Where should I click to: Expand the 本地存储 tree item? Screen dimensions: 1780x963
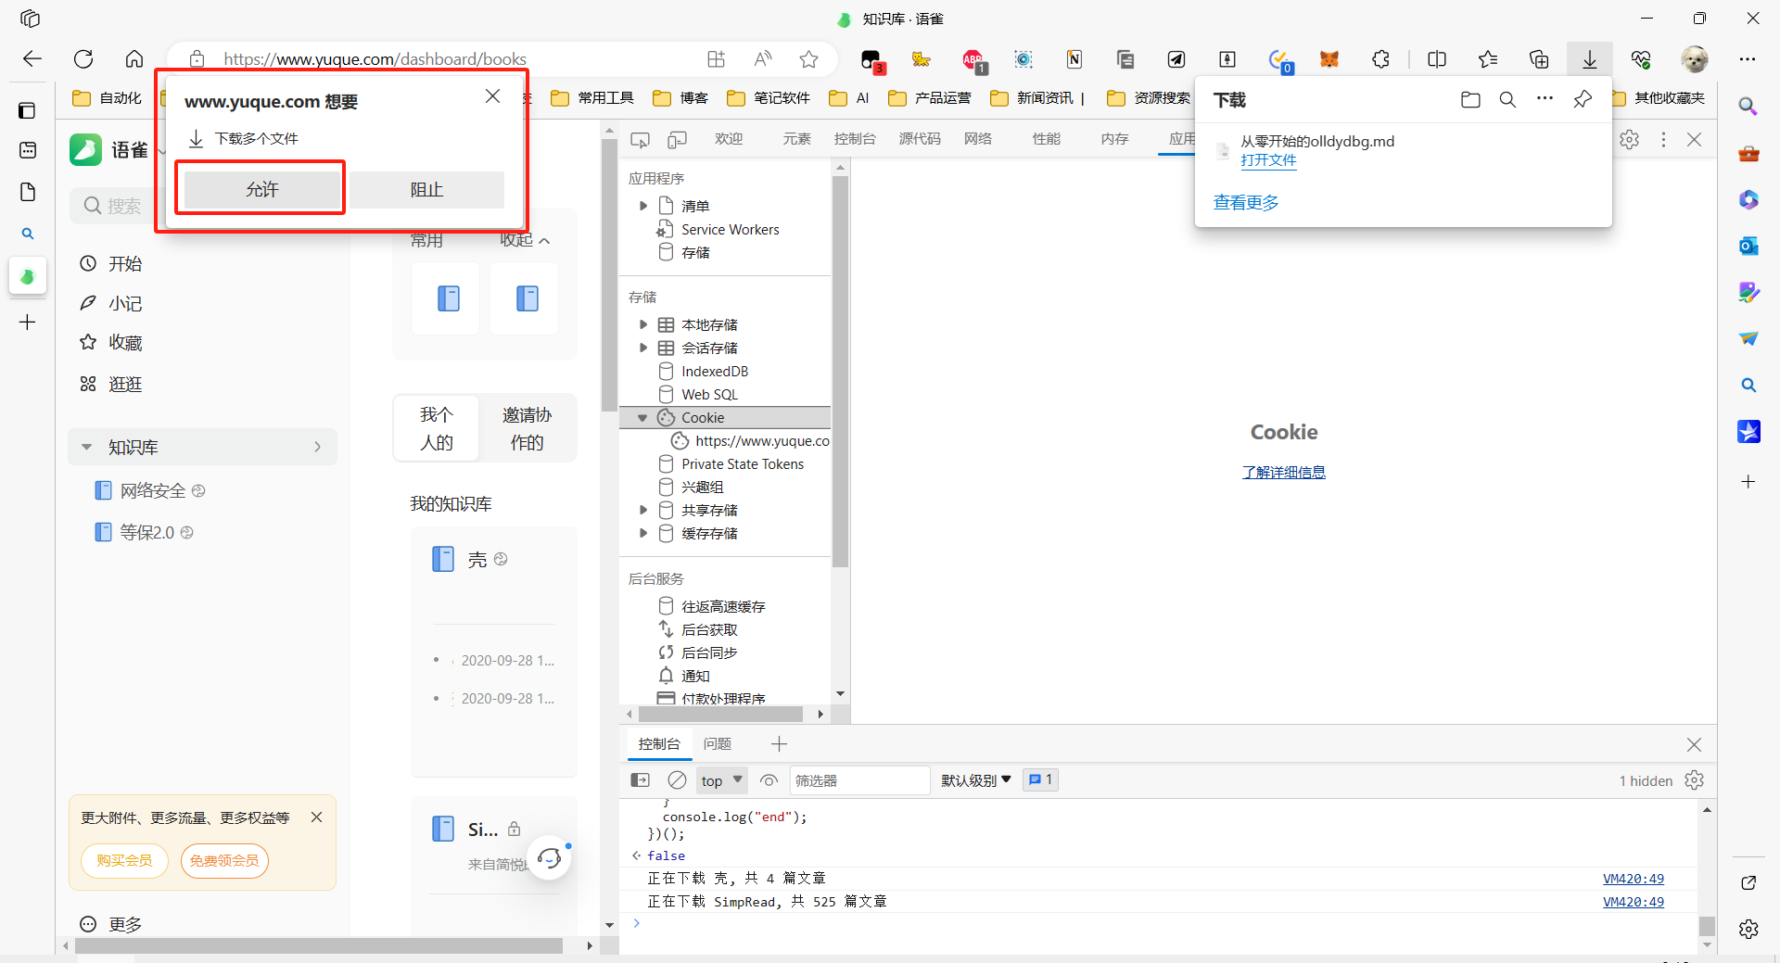(x=643, y=324)
